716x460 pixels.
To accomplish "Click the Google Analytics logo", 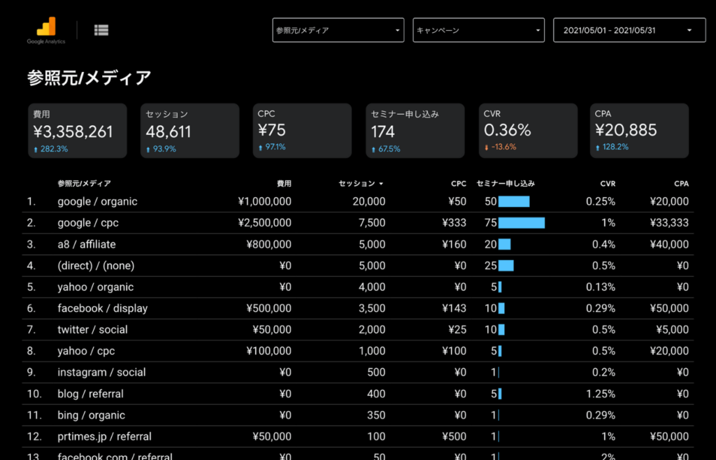I will coord(46,30).
